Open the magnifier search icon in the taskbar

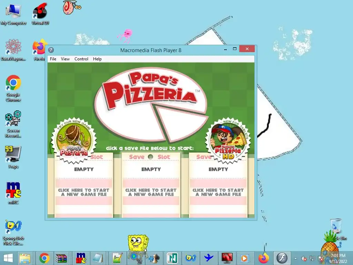(136, 258)
